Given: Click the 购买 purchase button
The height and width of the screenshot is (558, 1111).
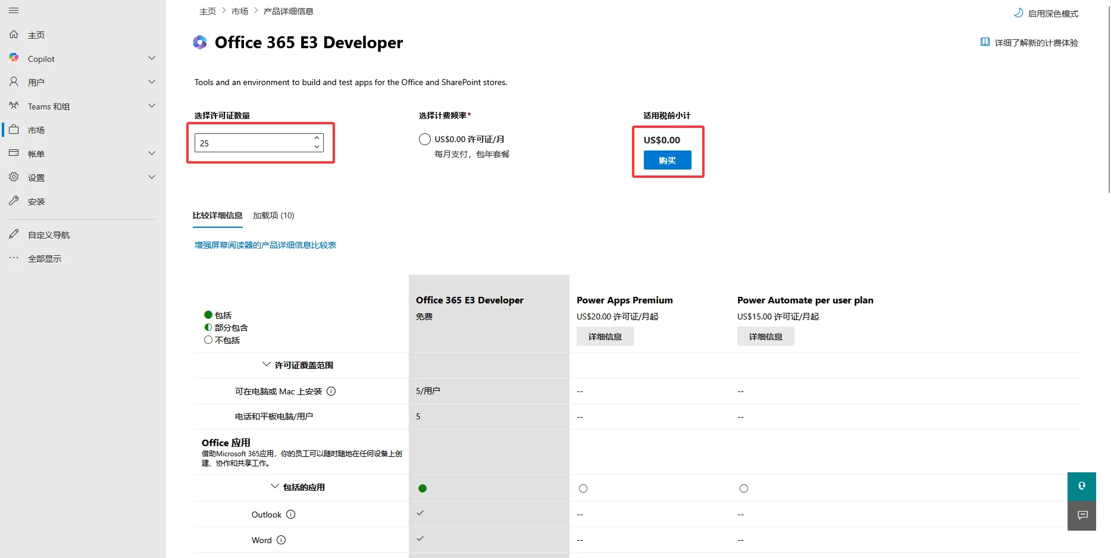Looking at the screenshot, I should click(667, 159).
